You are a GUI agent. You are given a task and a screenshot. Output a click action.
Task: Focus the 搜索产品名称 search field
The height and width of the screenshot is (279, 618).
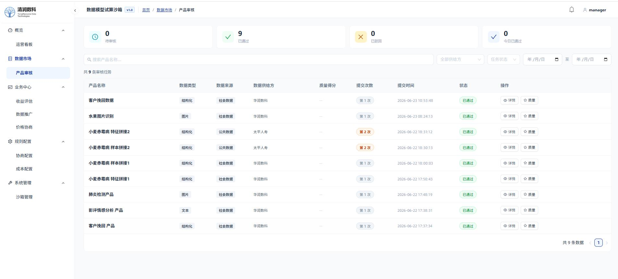point(259,59)
